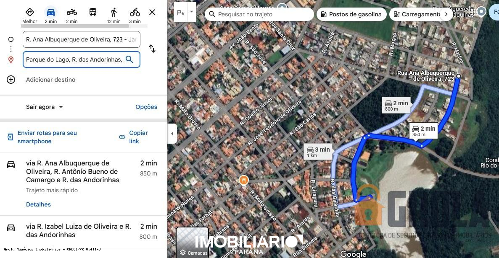Copy the route link
The height and width of the screenshot is (258, 499).
coord(134,137)
